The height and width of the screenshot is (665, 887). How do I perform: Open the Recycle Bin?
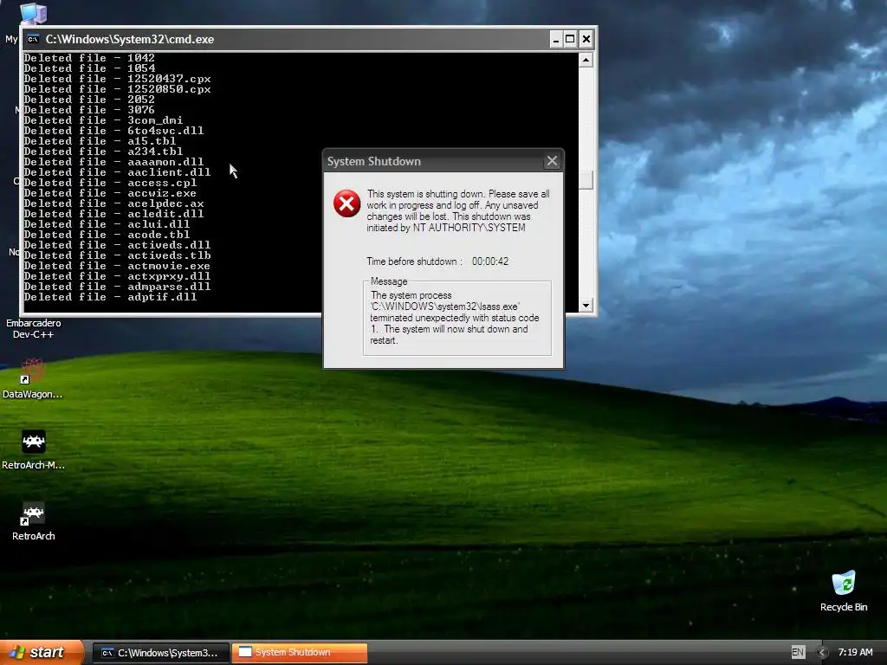coord(844,591)
